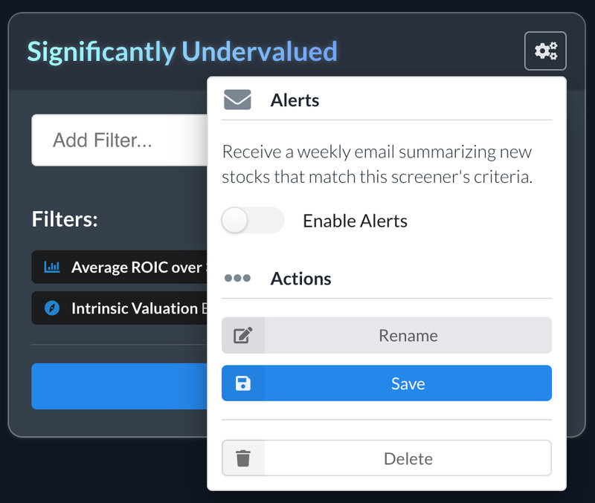595x503 pixels.
Task: Open the Add Filter dropdown field
Action: [x=119, y=140]
